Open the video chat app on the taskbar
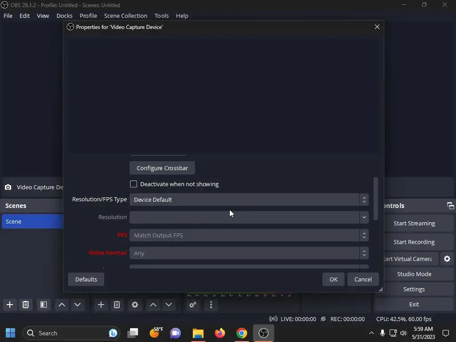Image resolution: width=456 pixels, height=342 pixels. (x=175, y=333)
